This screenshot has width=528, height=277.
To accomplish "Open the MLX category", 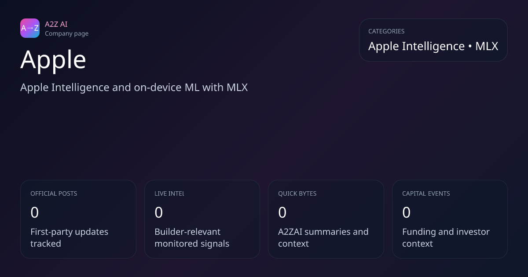I will [487, 46].
